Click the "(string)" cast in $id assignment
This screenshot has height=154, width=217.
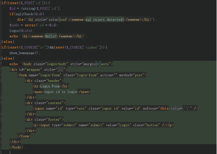(x=29, y=9)
